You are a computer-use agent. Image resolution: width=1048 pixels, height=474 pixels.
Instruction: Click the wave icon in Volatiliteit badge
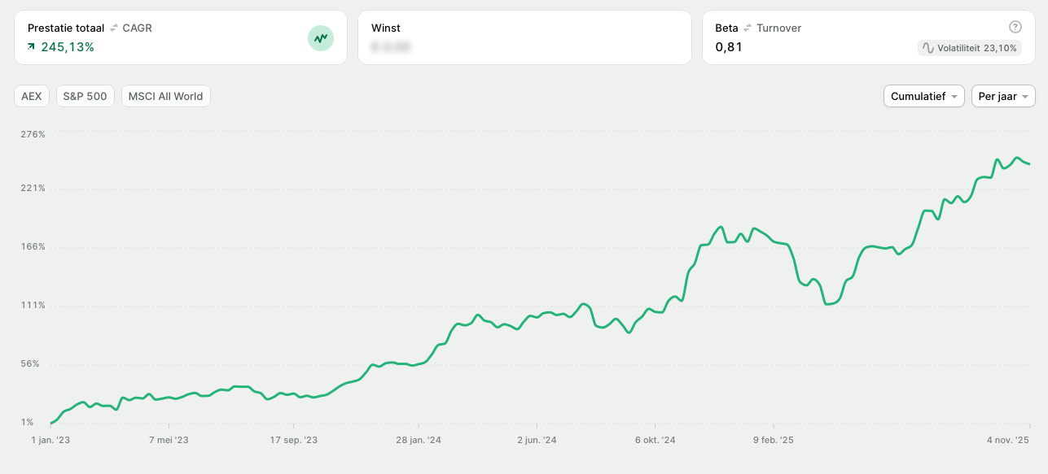point(927,48)
